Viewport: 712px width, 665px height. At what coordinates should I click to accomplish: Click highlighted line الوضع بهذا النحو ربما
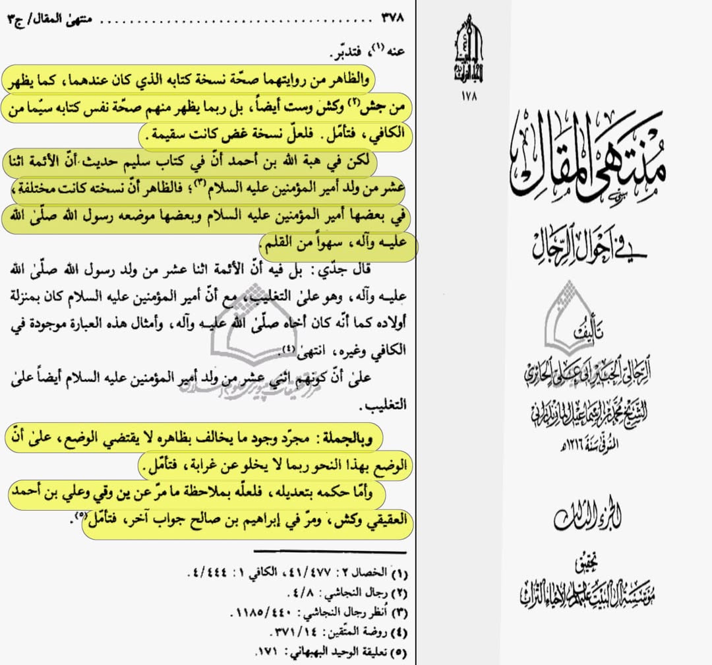[275, 466]
